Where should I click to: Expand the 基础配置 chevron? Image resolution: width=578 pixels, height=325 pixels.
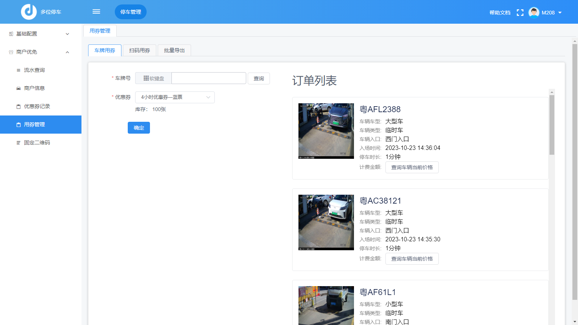click(x=67, y=34)
